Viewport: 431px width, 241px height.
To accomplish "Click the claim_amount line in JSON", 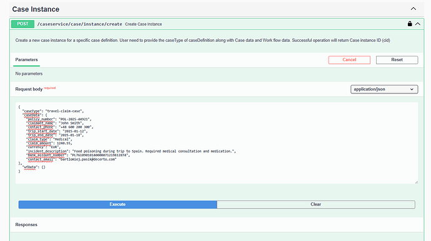I will (49, 143).
